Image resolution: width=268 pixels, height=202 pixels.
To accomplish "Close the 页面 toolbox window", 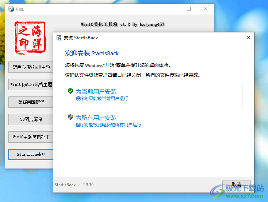I will [206, 9].
